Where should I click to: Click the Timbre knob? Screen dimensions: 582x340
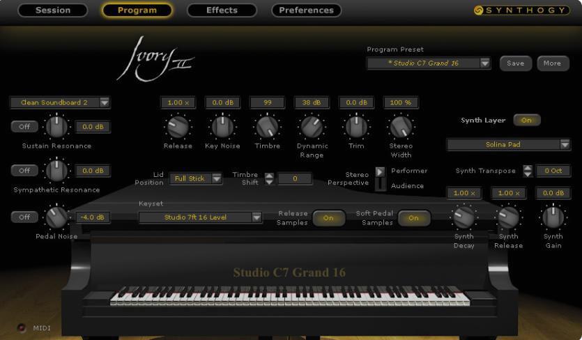tap(267, 127)
